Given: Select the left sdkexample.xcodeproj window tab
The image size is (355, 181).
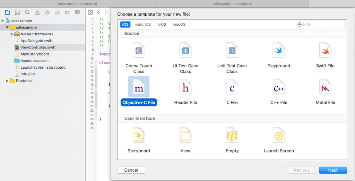Looking at the screenshot, I should [x=77, y=4].
